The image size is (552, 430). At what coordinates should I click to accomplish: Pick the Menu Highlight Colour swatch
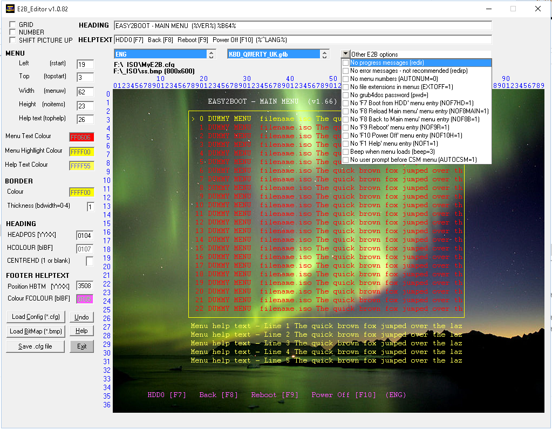click(x=81, y=152)
